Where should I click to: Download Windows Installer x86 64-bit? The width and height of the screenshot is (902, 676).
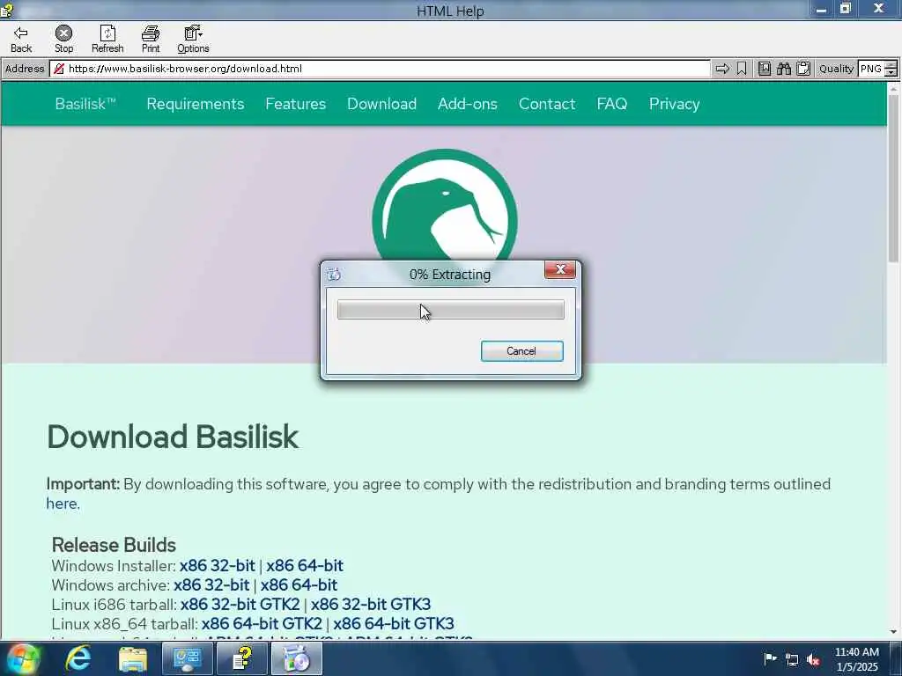pos(304,566)
